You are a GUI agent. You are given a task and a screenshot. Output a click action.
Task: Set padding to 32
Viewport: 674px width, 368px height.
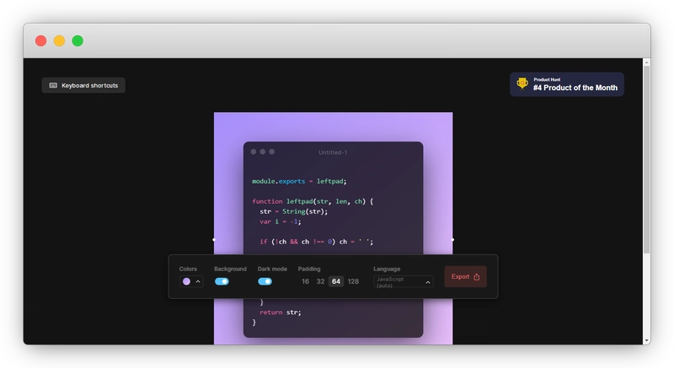(x=320, y=281)
